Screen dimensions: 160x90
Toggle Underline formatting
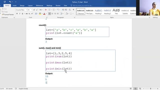(22, 13)
